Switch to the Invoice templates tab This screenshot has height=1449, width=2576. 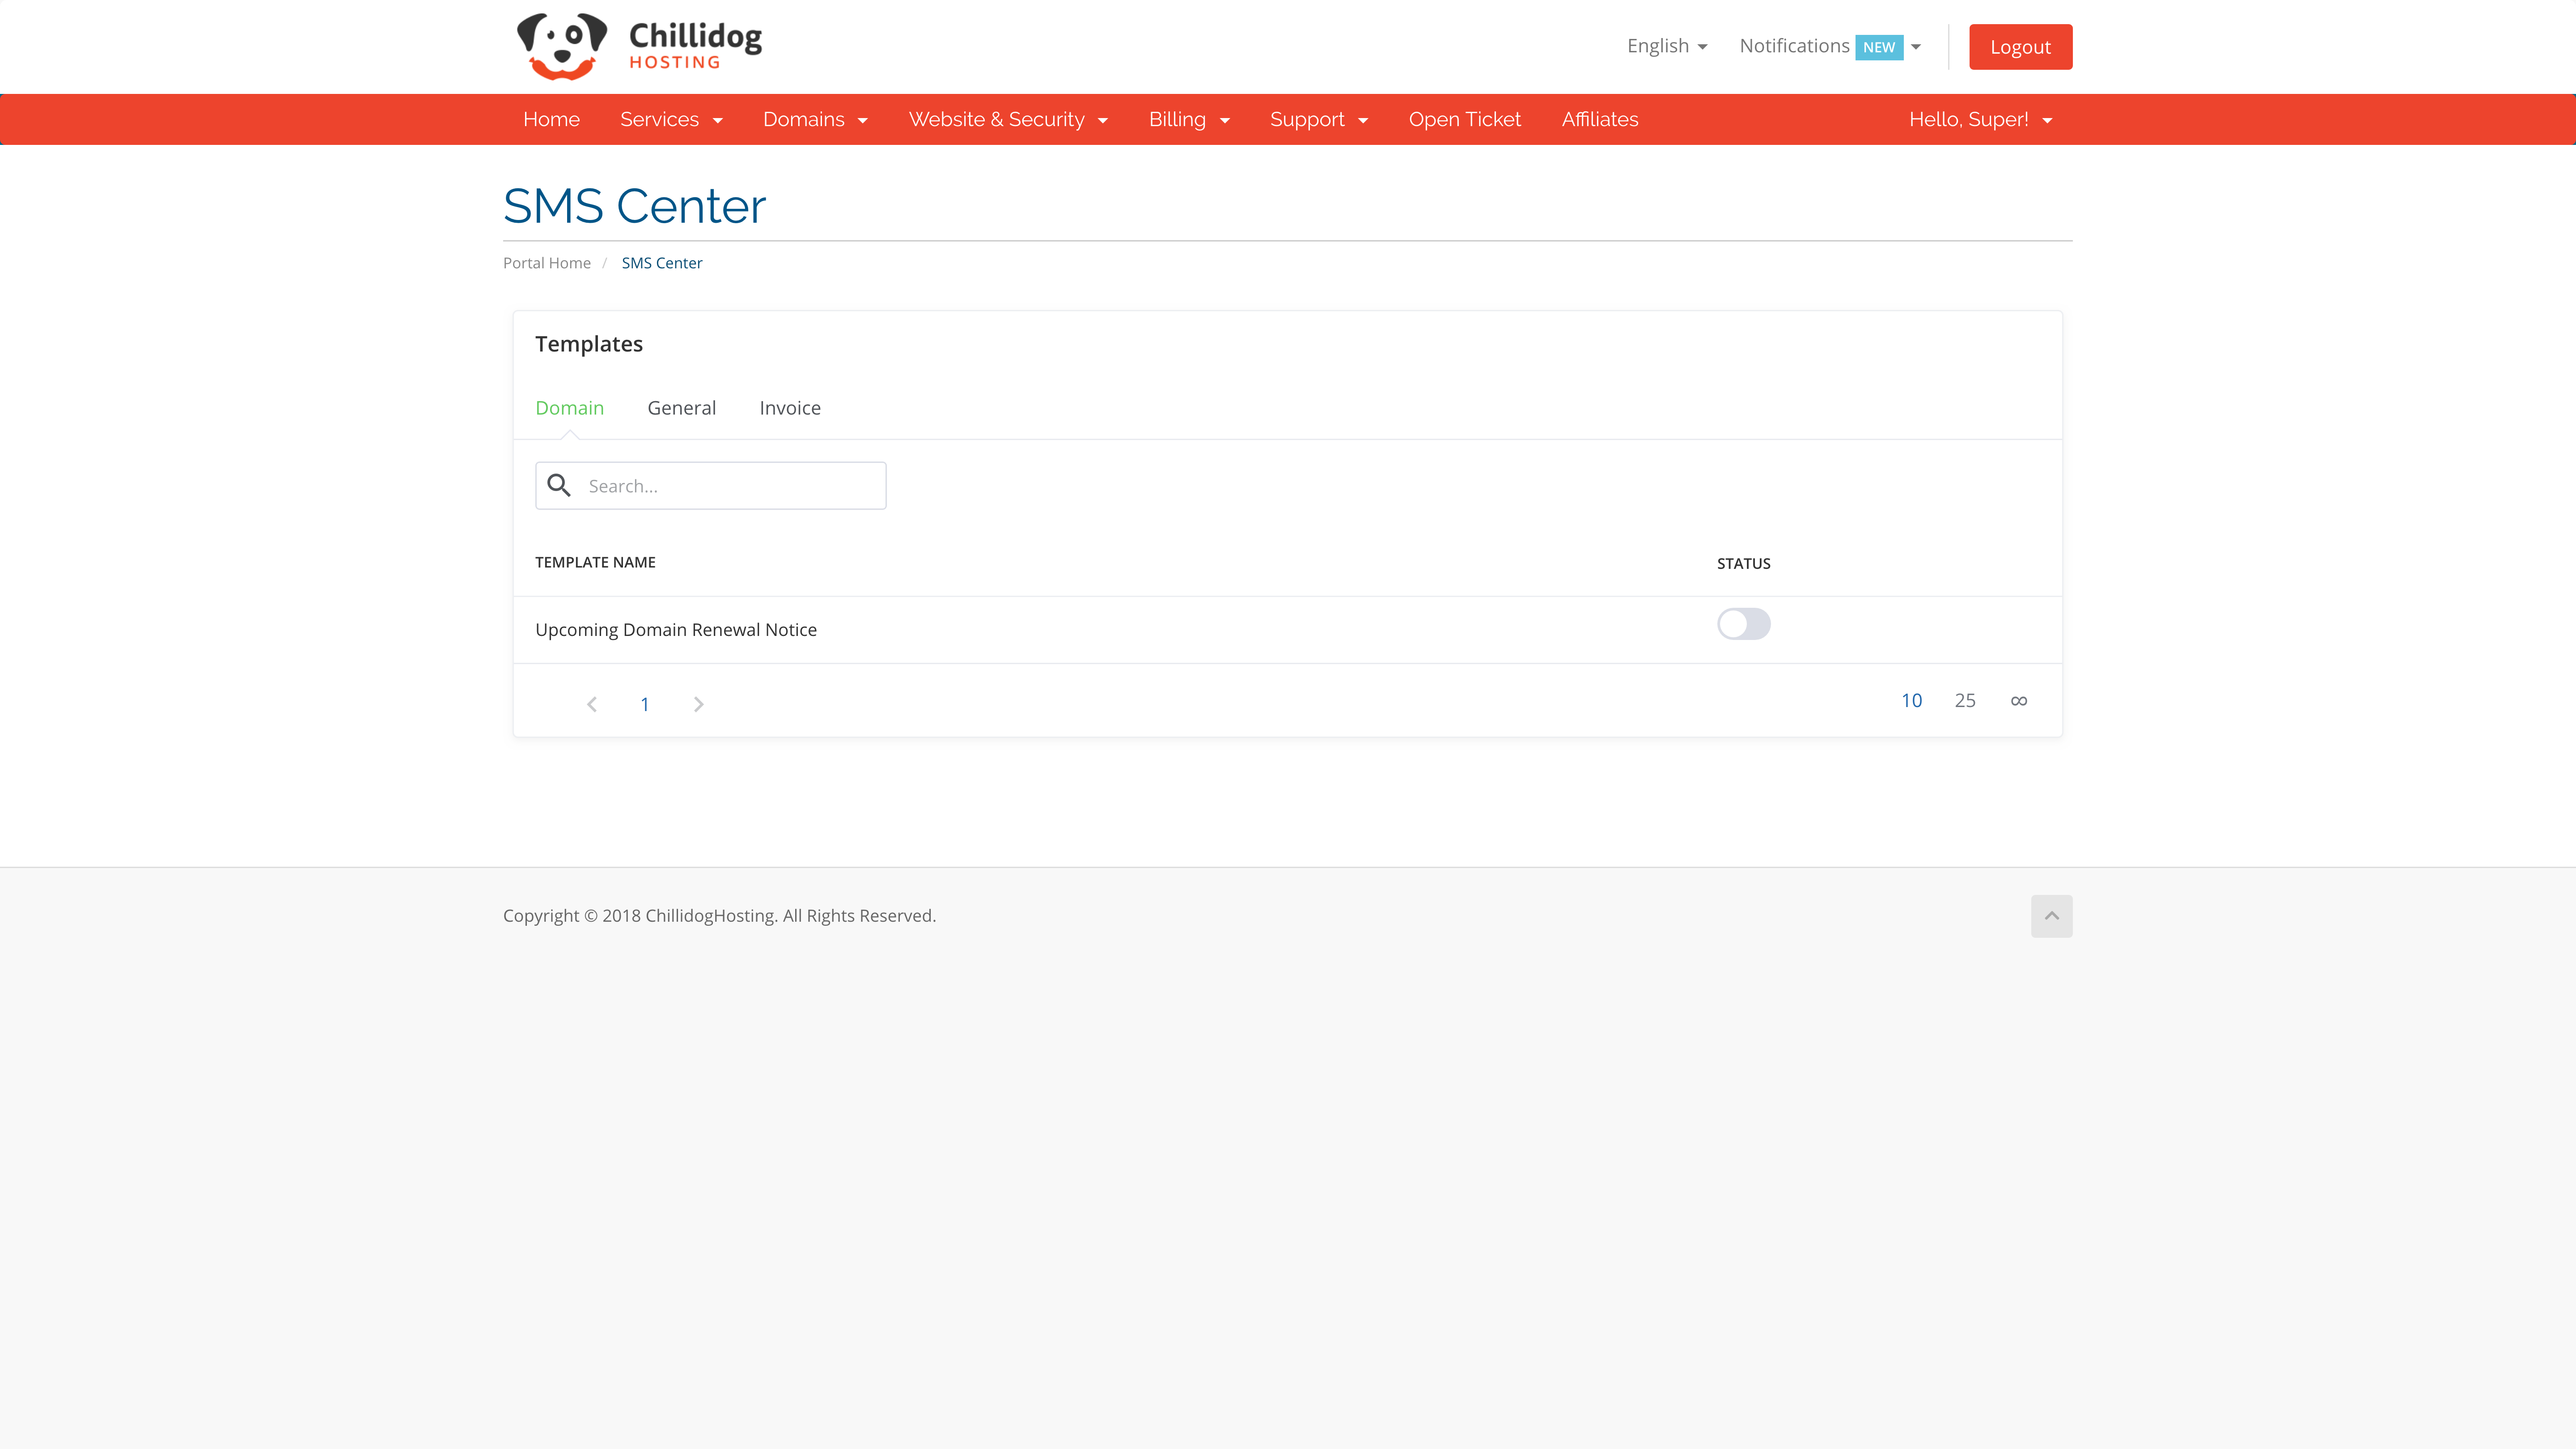789,408
